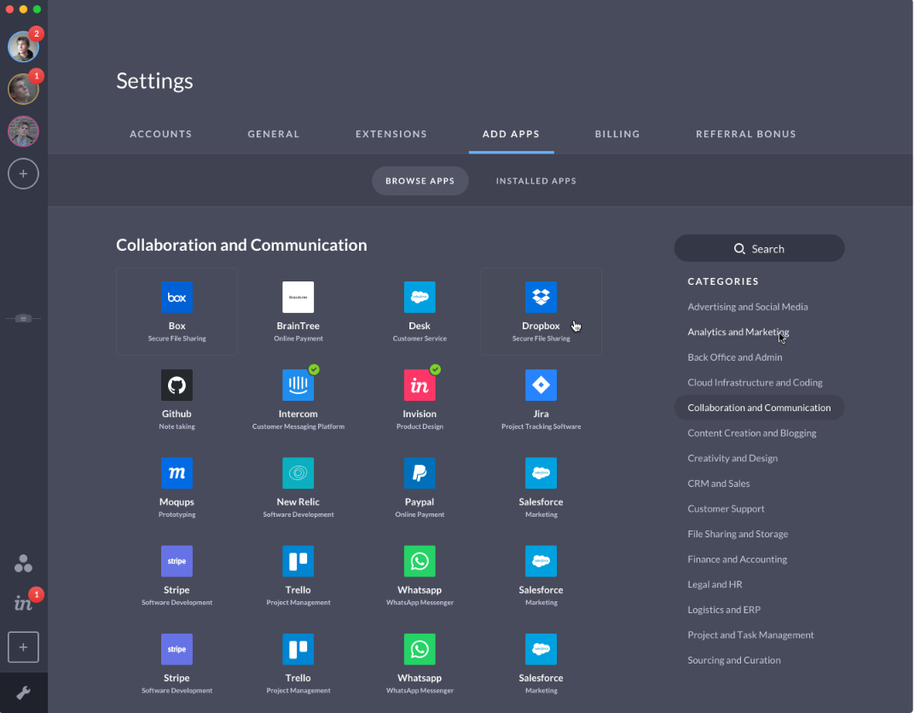This screenshot has width=915, height=713.
Task: Click the Intercom installed checkmark badge
Action: pos(314,369)
